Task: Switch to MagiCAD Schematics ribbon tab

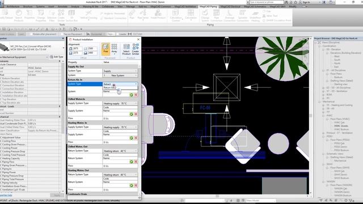Action: click(255, 6)
